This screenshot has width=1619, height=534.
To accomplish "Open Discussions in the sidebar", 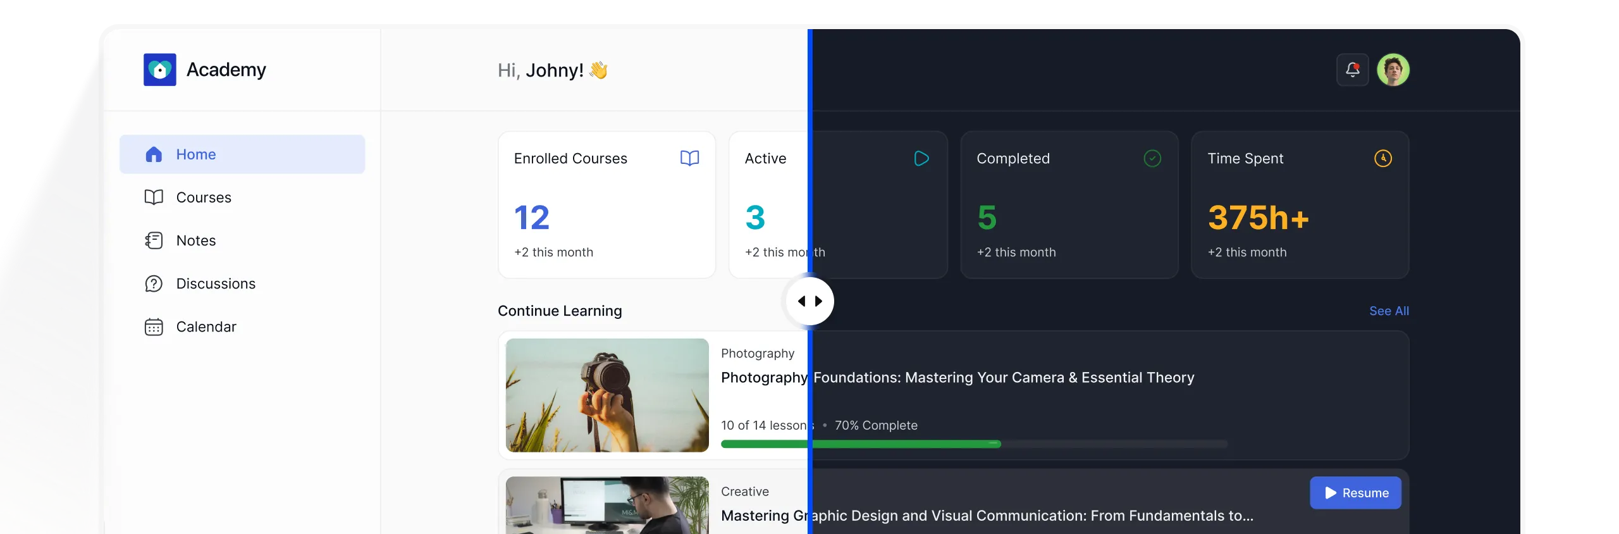I will [242, 283].
